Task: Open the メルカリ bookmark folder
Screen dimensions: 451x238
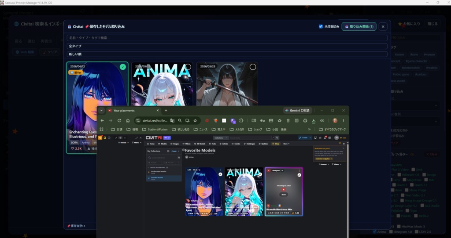Action: 237,130
